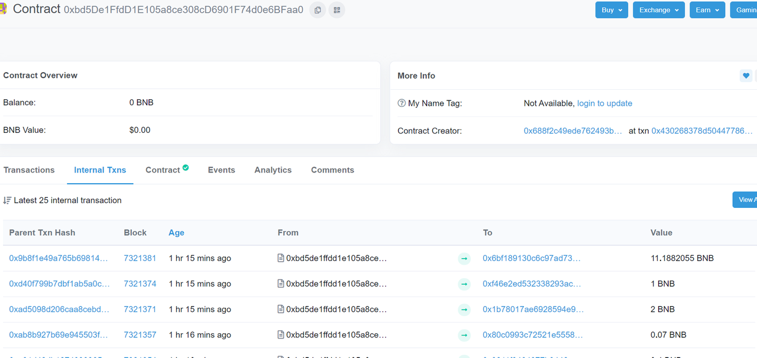Click the contract address text in header
Image resolution: width=757 pixels, height=358 pixels.
(x=183, y=10)
